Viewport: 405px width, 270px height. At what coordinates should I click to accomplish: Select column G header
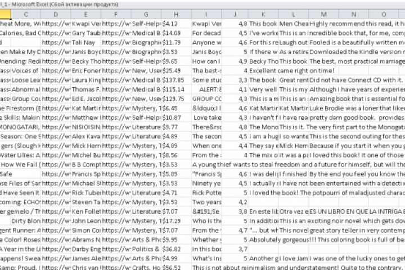(x=146, y=15)
